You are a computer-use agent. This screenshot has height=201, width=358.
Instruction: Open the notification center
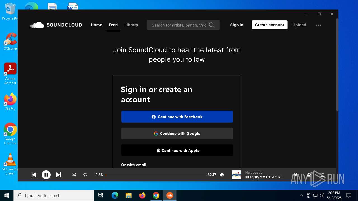point(349,195)
